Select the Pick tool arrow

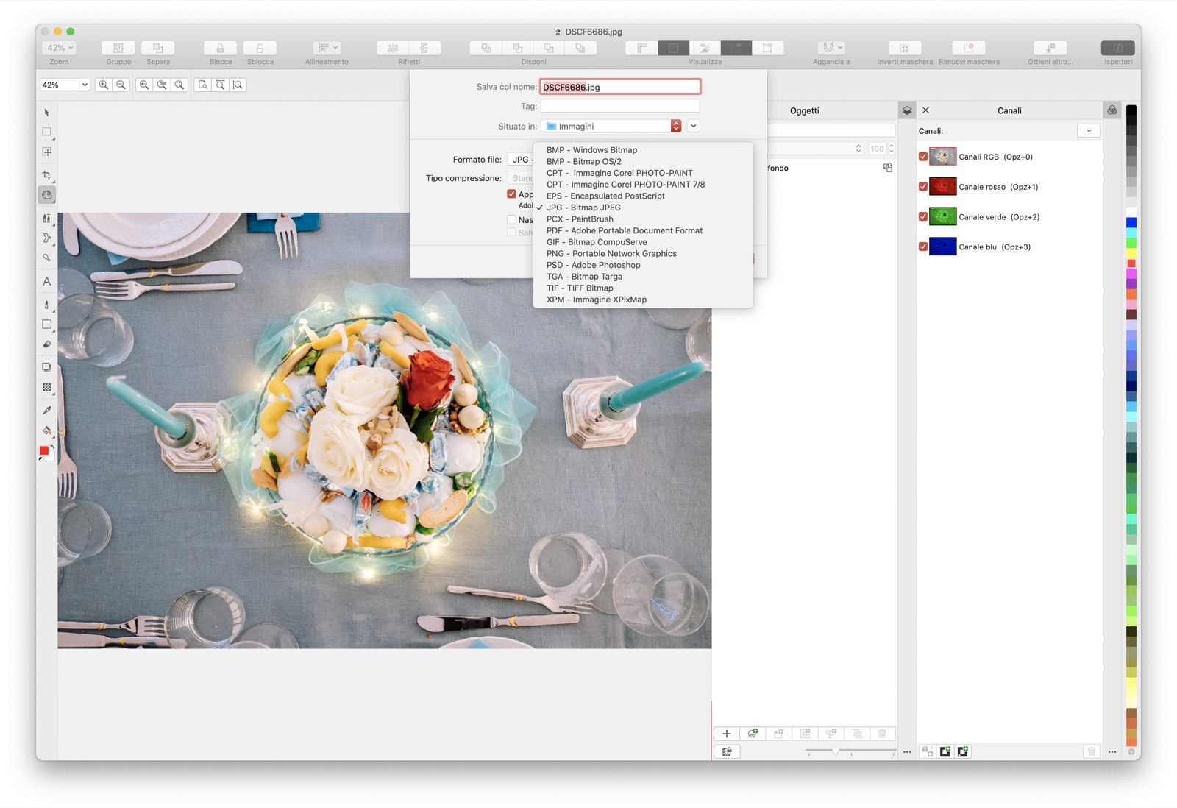[47, 113]
